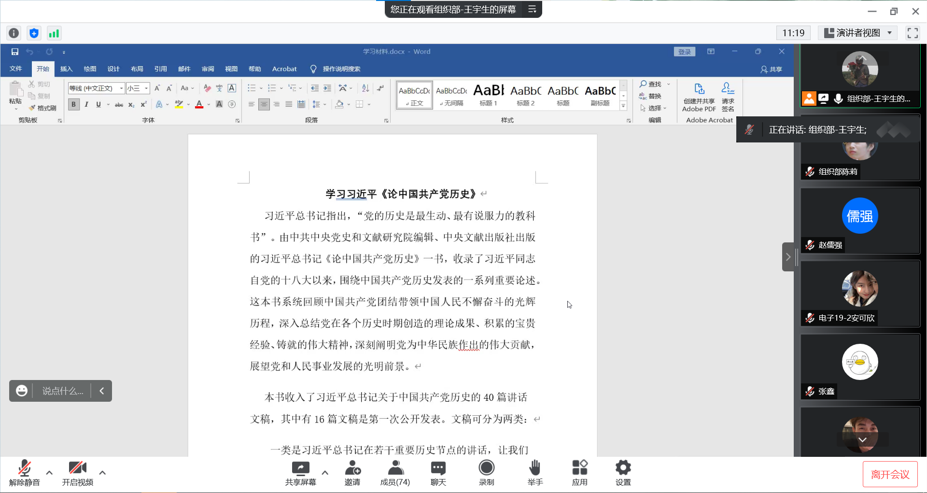Expand audio options arrow beside 解除静音
927x493 pixels.
49,473
